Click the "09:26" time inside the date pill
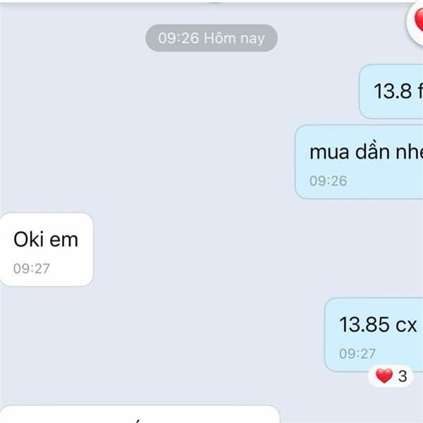The width and height of the screenshot is (423, 423). coord(178,38)
